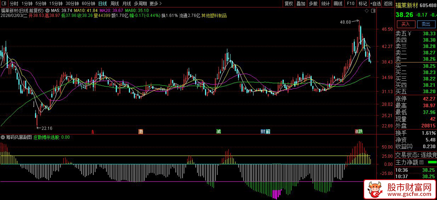Toggle 叠加 overlay comparison
This screenshot has width=437, height=200.
tap(301, 4)
